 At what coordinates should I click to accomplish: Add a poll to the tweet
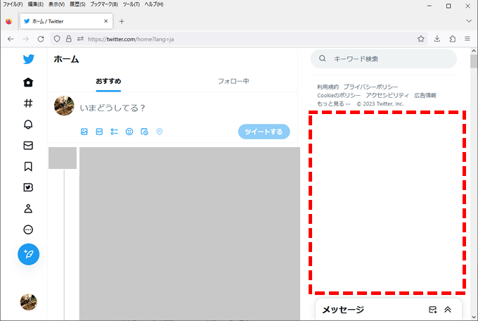point(115,132)
